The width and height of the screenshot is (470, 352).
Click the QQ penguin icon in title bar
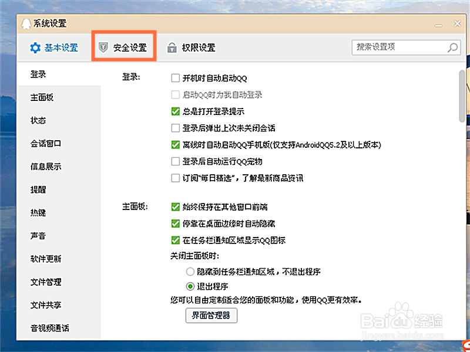point(26,23)
